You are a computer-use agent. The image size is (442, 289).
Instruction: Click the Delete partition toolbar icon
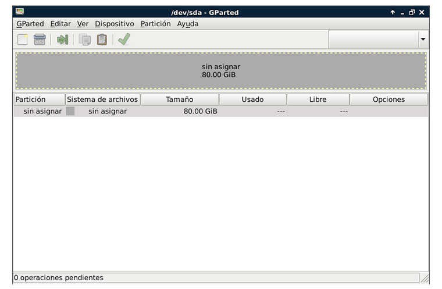pos(40,40)
